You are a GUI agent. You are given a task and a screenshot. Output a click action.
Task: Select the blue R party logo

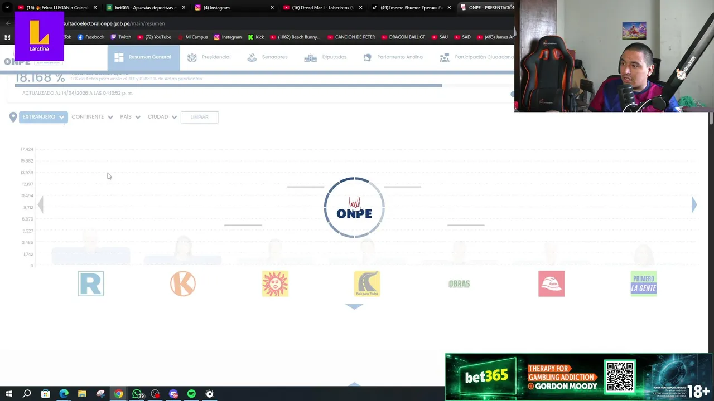click(x=91, y=283)
